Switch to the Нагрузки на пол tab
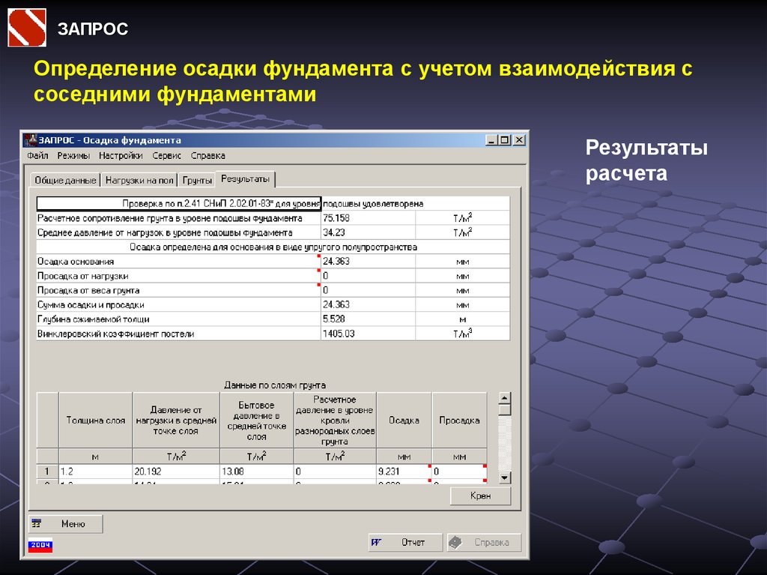The image size is (767, 575). click(x=139, y=180)
